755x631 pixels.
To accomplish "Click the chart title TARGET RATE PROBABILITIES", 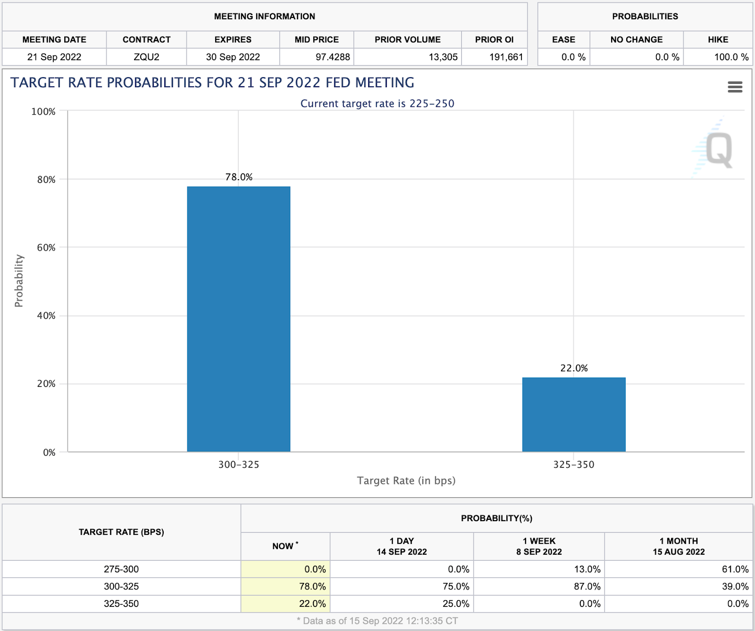I will [213, 83].
